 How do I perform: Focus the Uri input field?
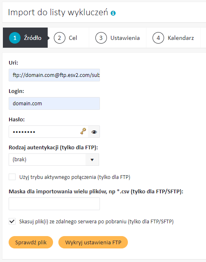coord(54,75)
